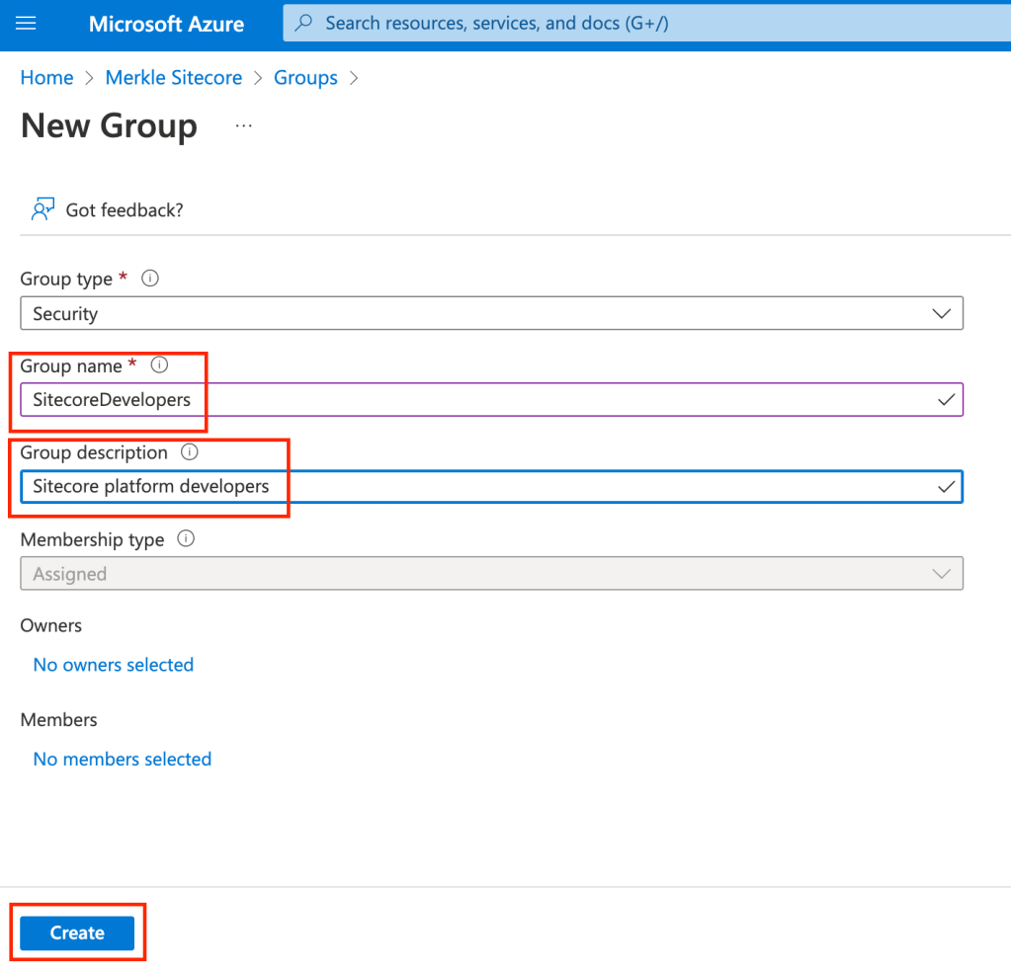Click the Got feedback person icon
This screenshot has height=972, width=1011.
click(42, 209)
